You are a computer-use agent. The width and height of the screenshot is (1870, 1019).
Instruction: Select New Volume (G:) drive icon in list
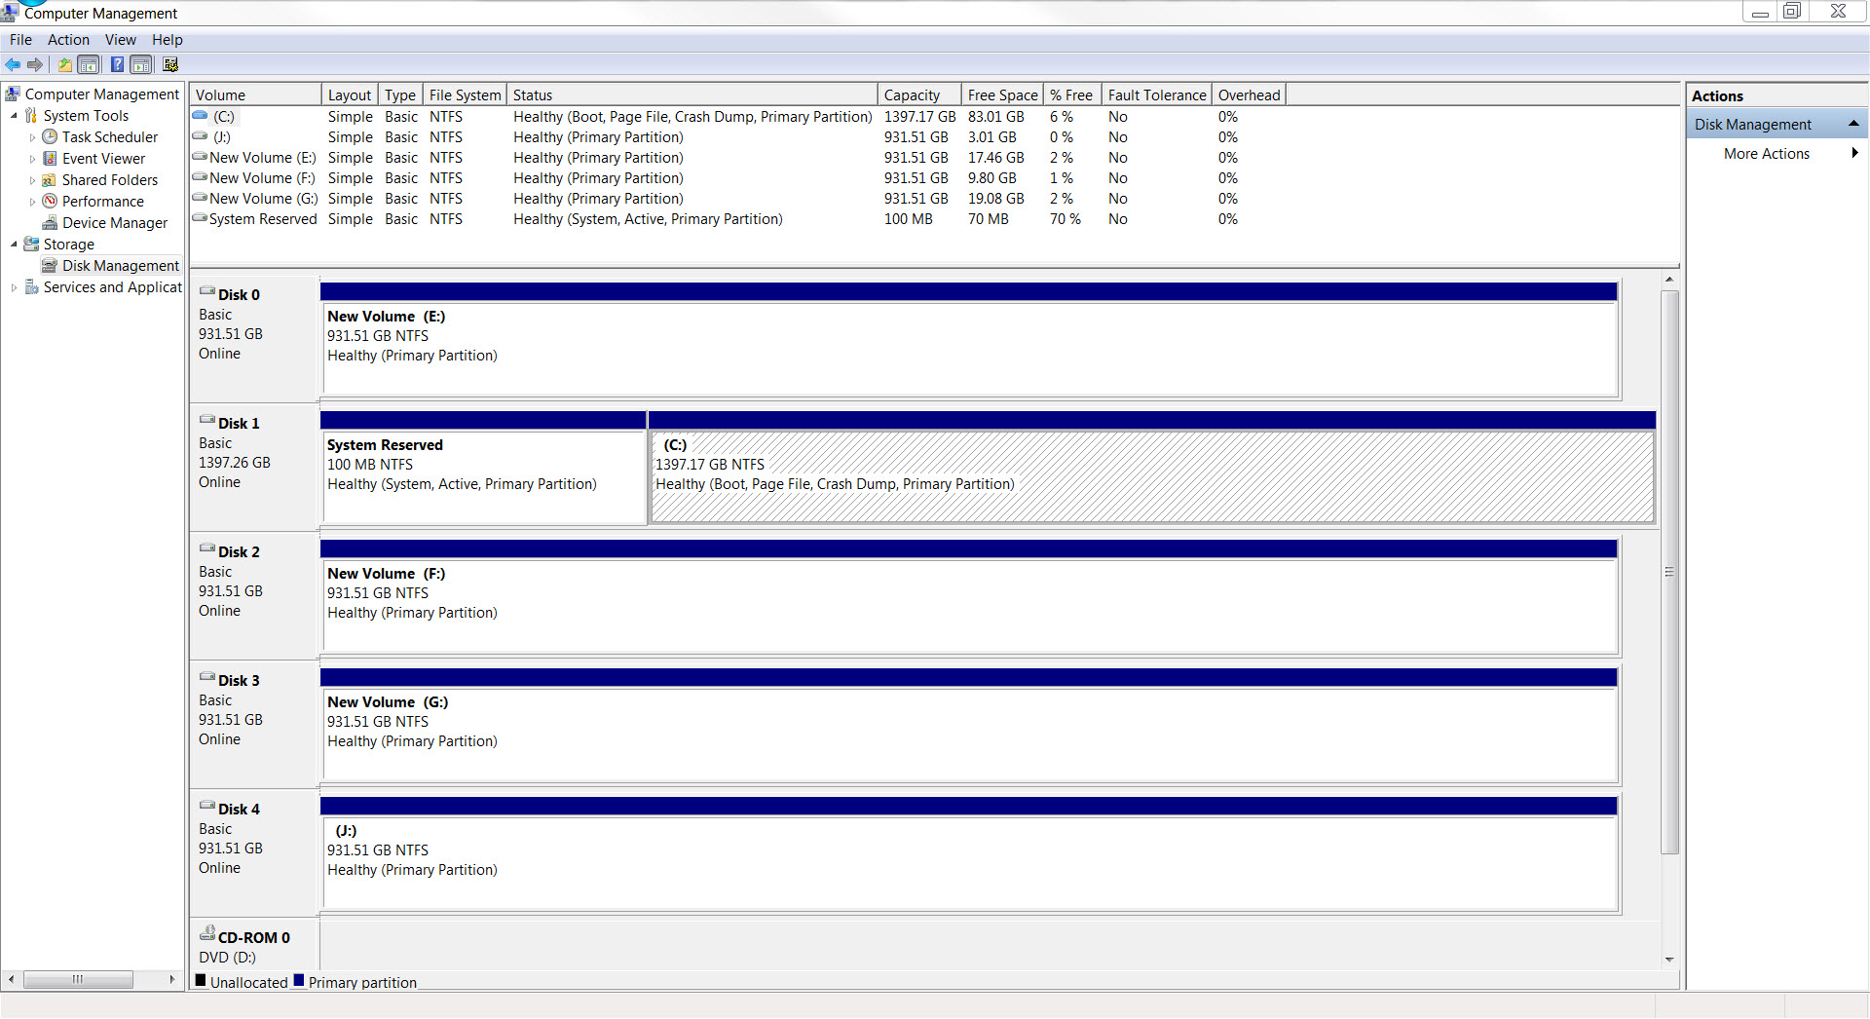click(x=200, y=198)
